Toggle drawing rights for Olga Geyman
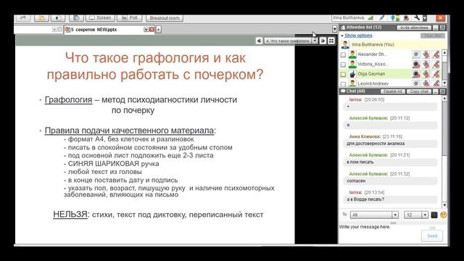This screenshot has height=261, width=464. (436, 74)
